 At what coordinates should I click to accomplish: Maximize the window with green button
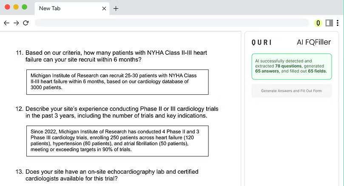click(24, 7)
